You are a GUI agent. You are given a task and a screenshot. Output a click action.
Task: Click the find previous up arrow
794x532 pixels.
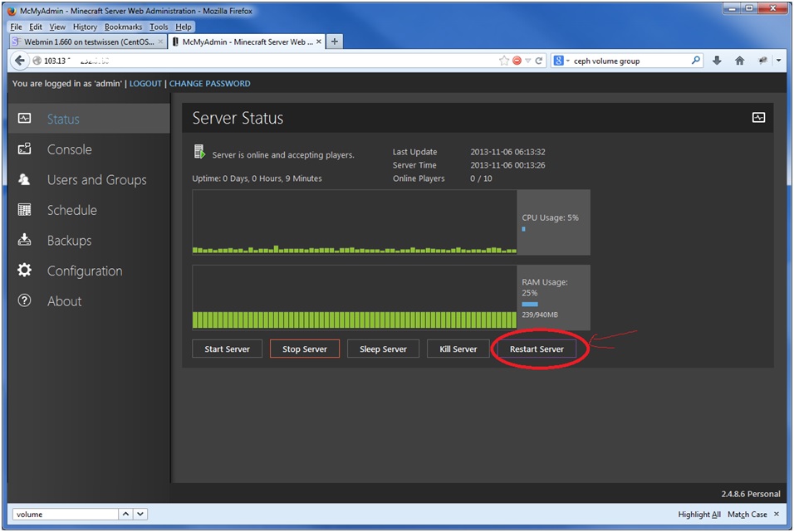pyautogui.click(x=125, y=514)
